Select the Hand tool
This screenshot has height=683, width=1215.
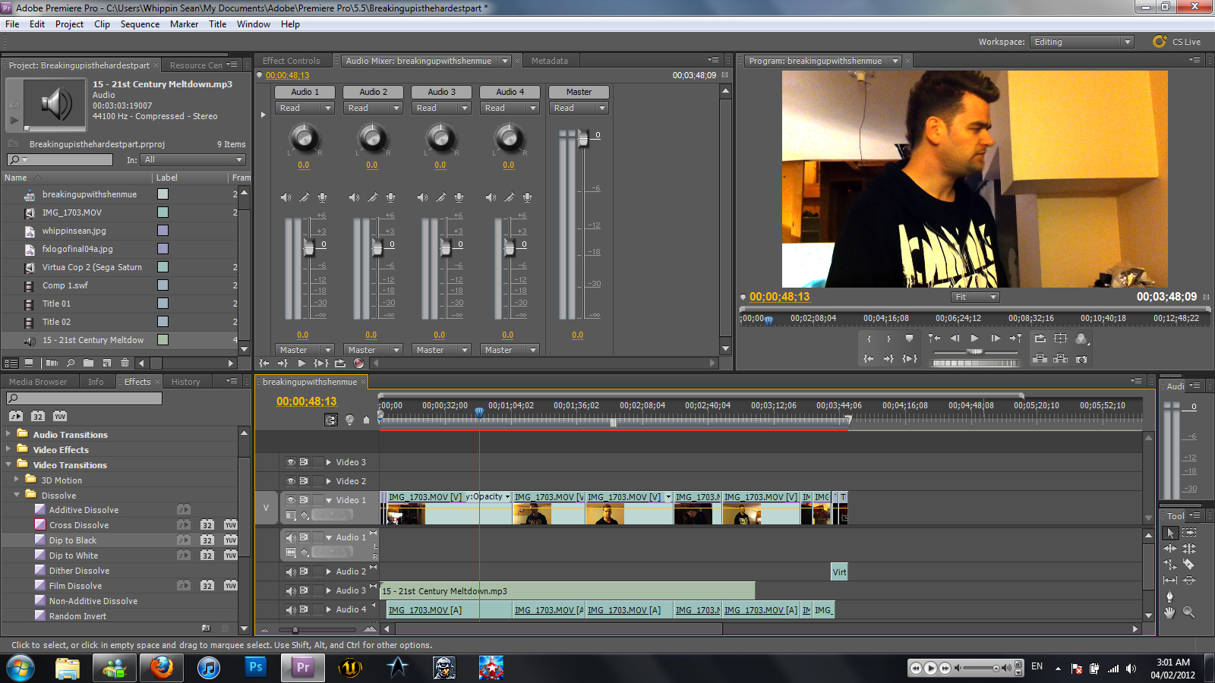pos(1170,612)
